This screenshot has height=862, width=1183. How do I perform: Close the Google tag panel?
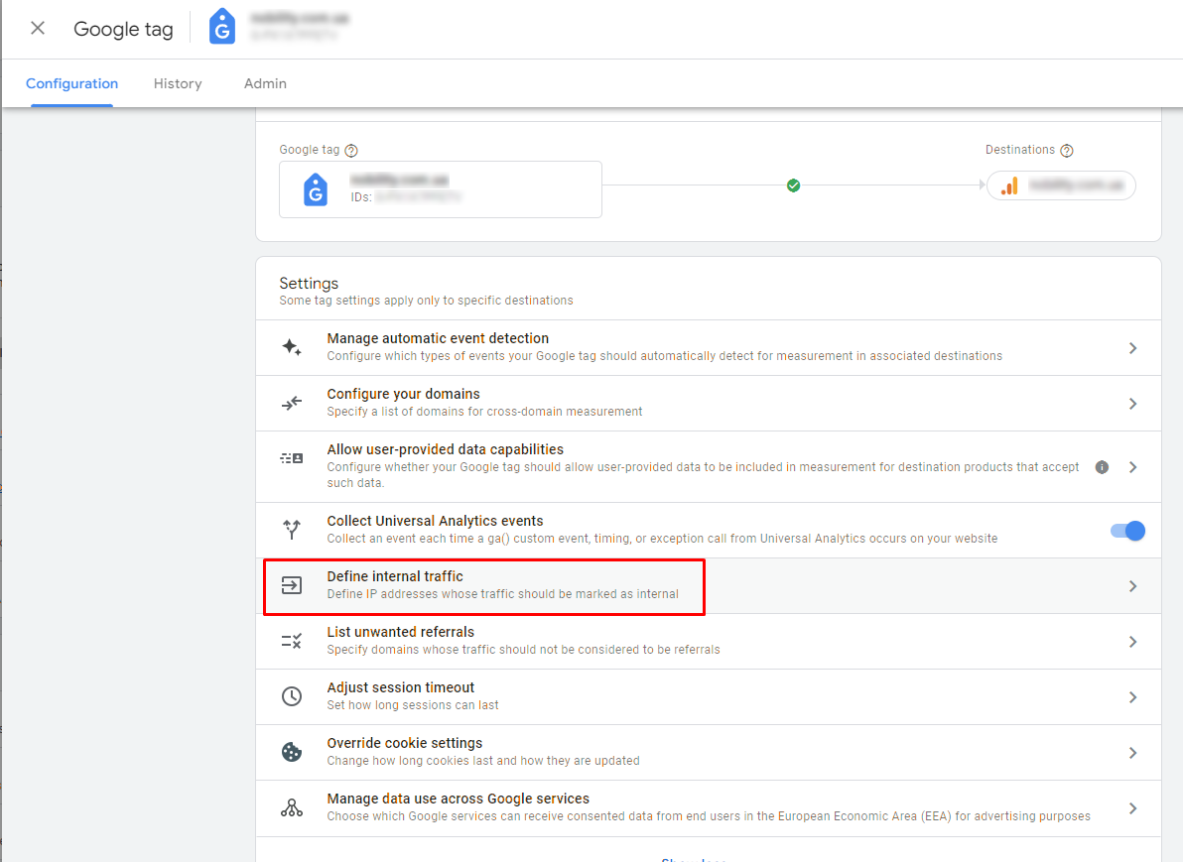[x=37, y=29]
